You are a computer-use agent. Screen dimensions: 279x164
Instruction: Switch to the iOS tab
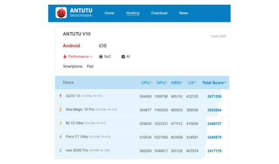coord(103,46)
